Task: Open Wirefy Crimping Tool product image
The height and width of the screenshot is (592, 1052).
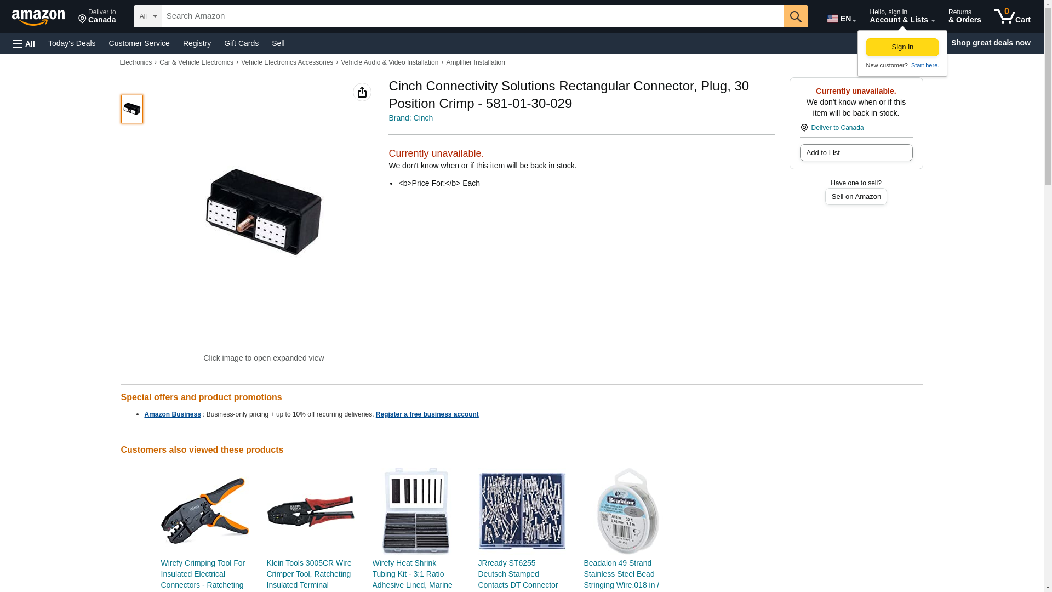Action: click(x=204, y=511)
